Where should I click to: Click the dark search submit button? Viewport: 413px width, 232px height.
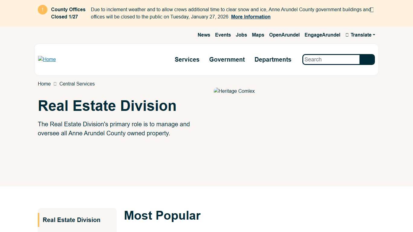click(367, 60)
